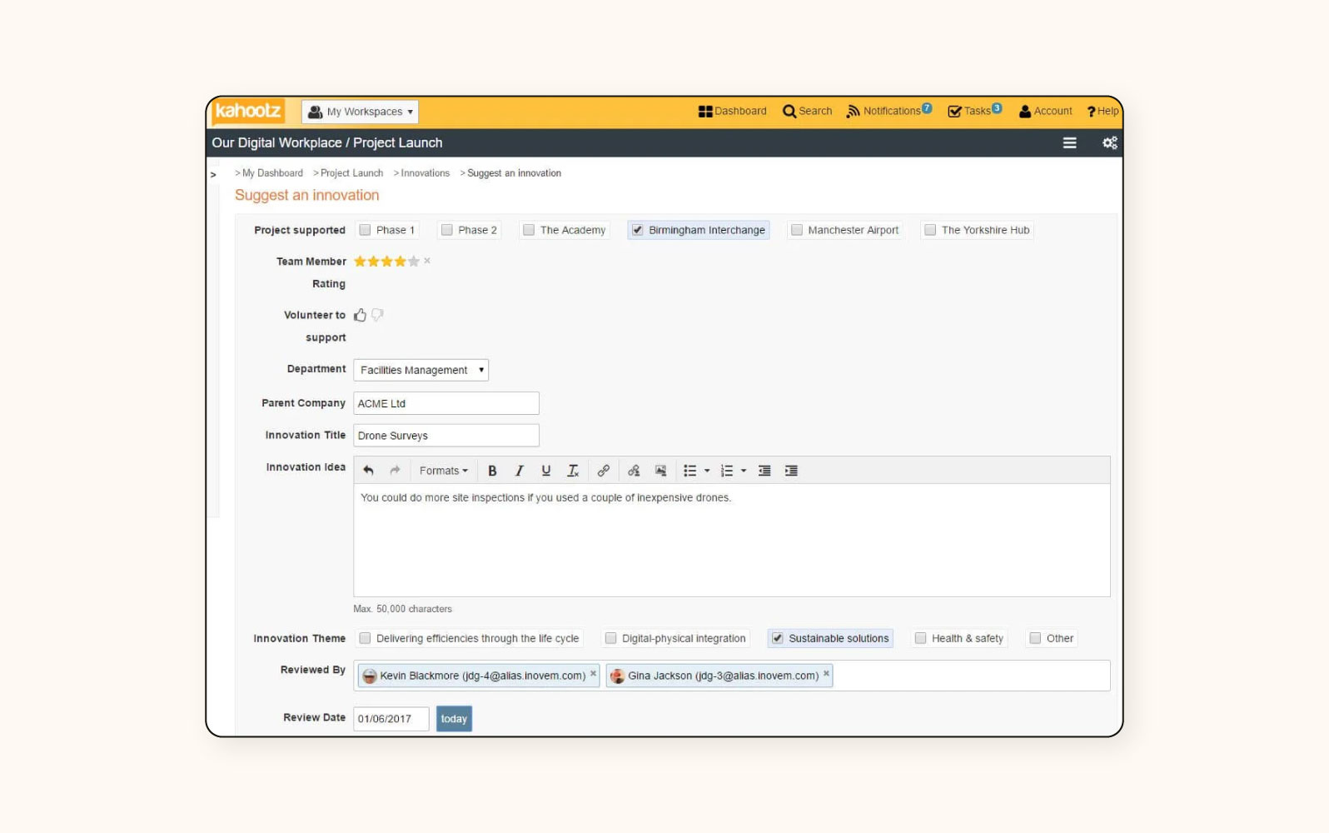Check The Academy checkbox
Screen dimensions: 1329x833
coord(529,230)
